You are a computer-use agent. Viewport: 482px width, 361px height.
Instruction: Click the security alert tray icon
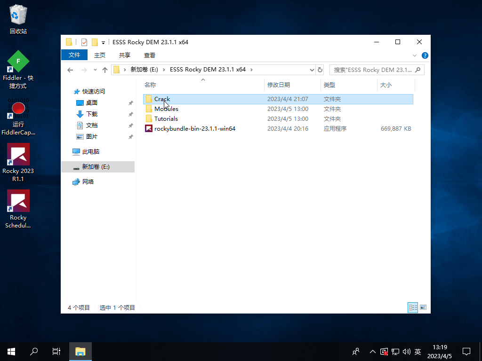point(384,352)
